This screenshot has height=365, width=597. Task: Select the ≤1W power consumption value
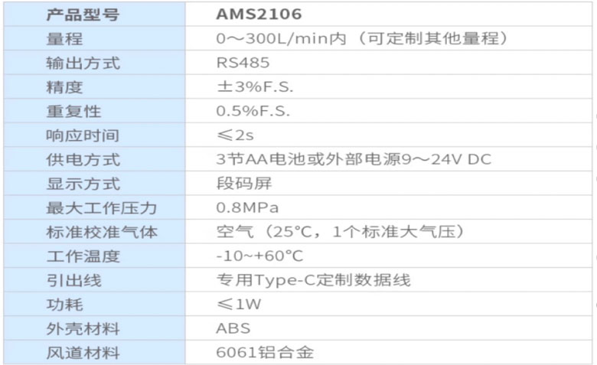[x=239, y=304]
